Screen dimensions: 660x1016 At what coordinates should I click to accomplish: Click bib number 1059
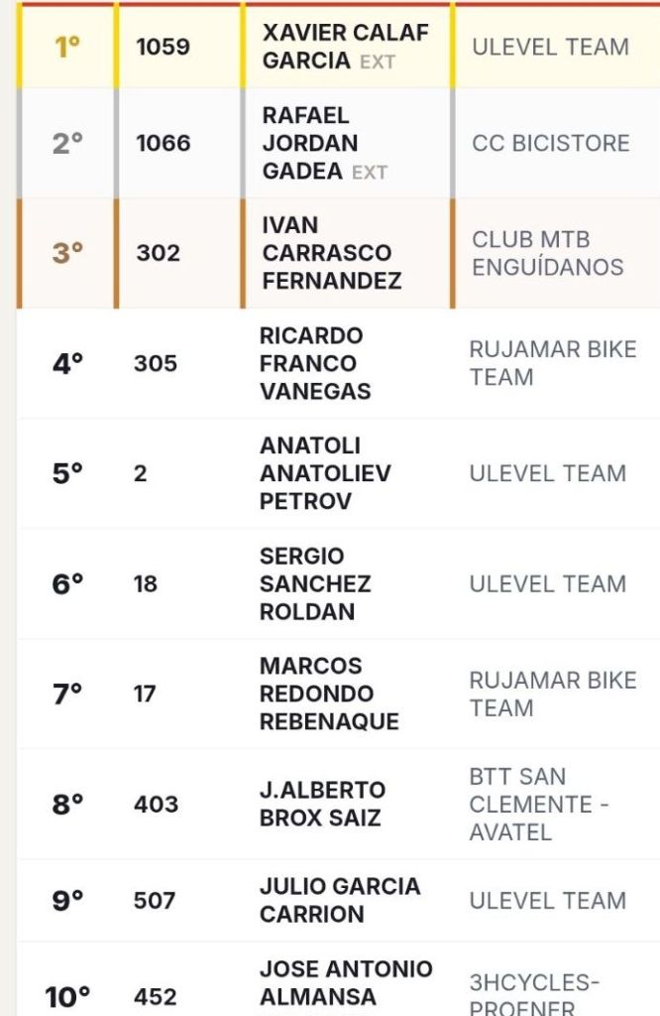pos(163,47)
